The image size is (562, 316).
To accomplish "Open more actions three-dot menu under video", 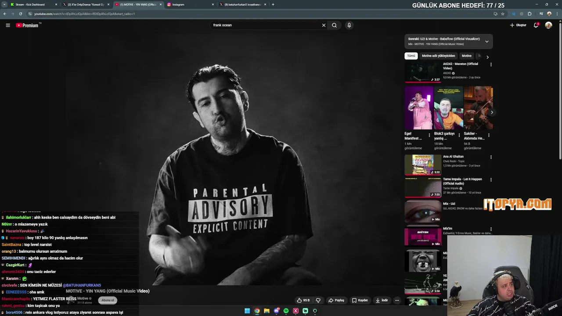I will [397, 300].
